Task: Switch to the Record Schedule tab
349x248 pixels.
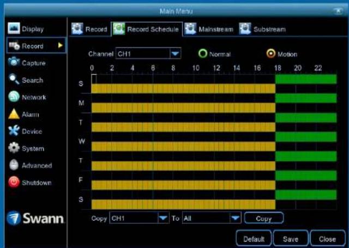Action: tap(147, 29)
